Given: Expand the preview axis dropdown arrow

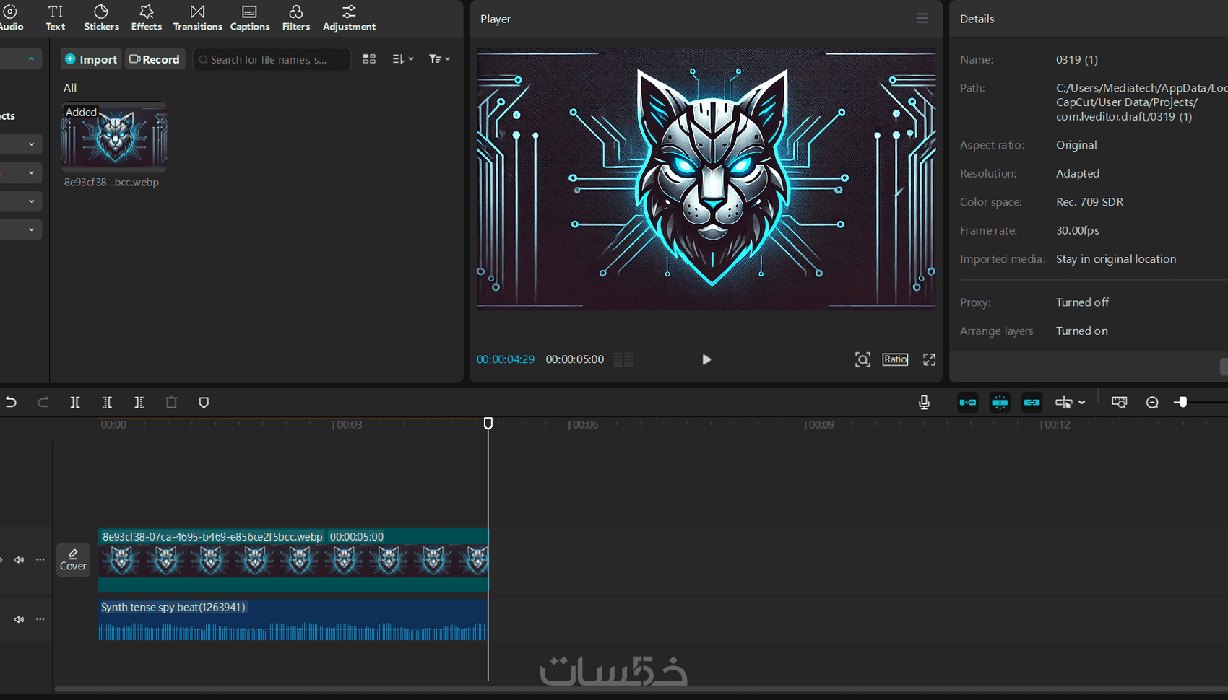Looking at the screenshot, I should pos(1081,403).
